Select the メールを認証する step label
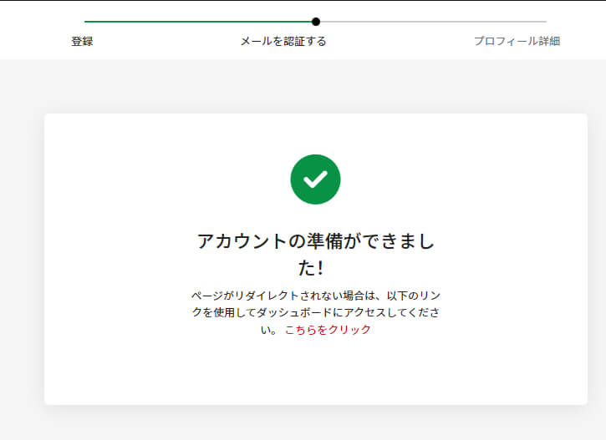Viewport: 606px width, 440px height. [x=283, y=41]
